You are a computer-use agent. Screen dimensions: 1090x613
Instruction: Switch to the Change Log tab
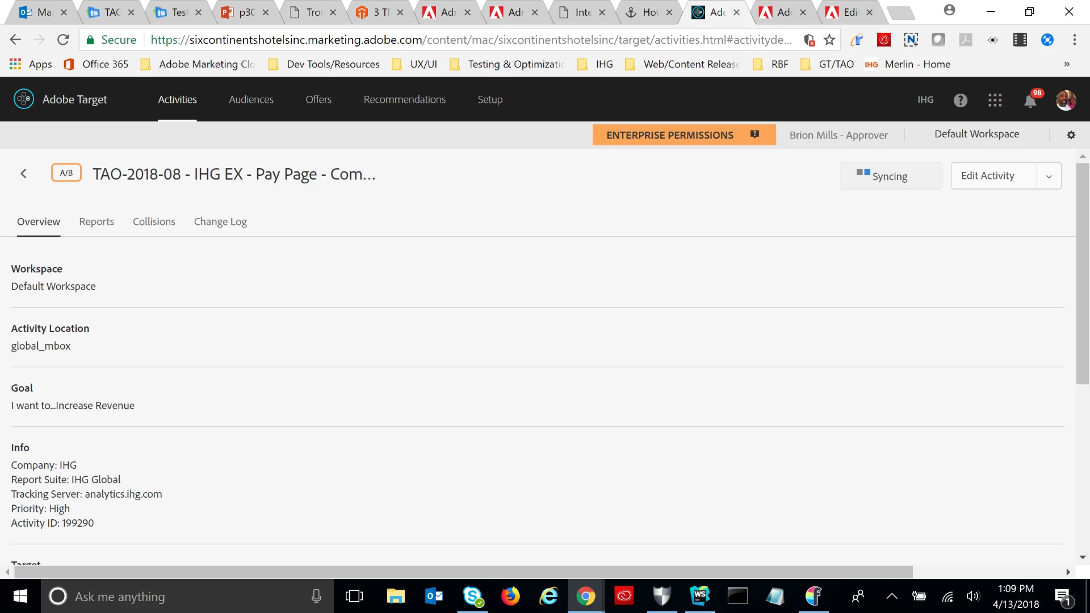[220, 222]
